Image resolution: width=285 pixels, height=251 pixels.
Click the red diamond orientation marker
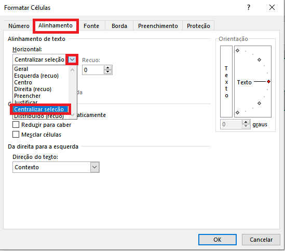pyautogui.click(x=268, y=82)
